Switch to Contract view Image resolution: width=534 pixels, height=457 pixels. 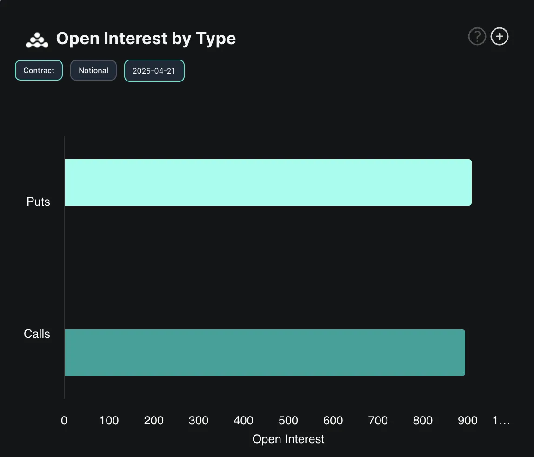click(39, 71)
